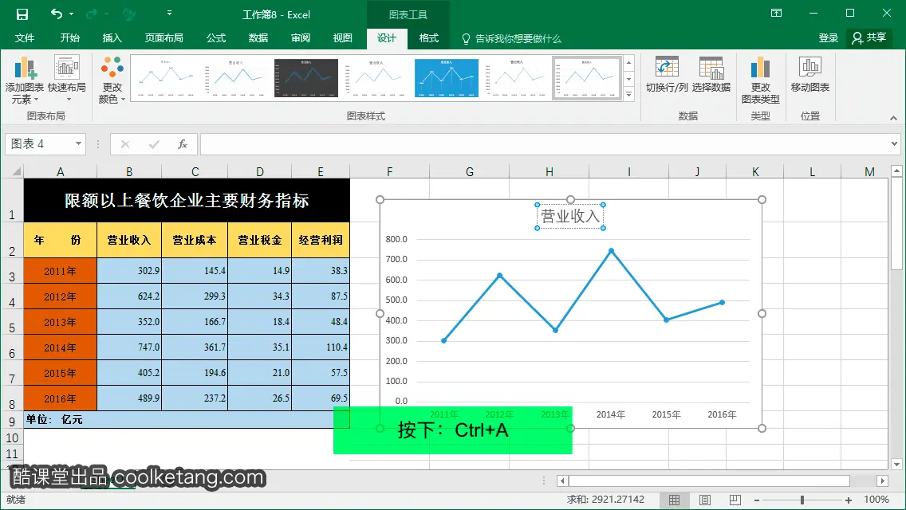Click the zoom out minus button
The width and height of the screenshot is (906, 510).
tap(756, 500)
